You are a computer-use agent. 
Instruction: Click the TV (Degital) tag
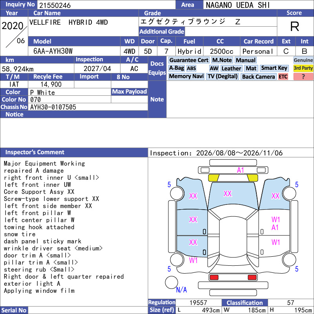pos(223,76)
